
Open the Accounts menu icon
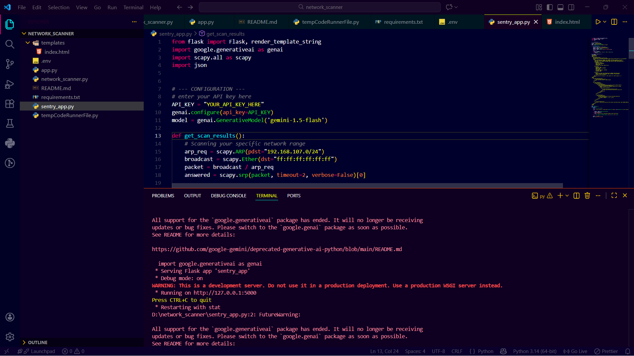(10, 317)
